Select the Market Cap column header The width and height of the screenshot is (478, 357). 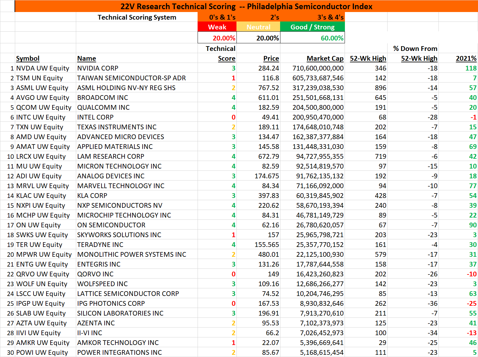tap(325, 58)
